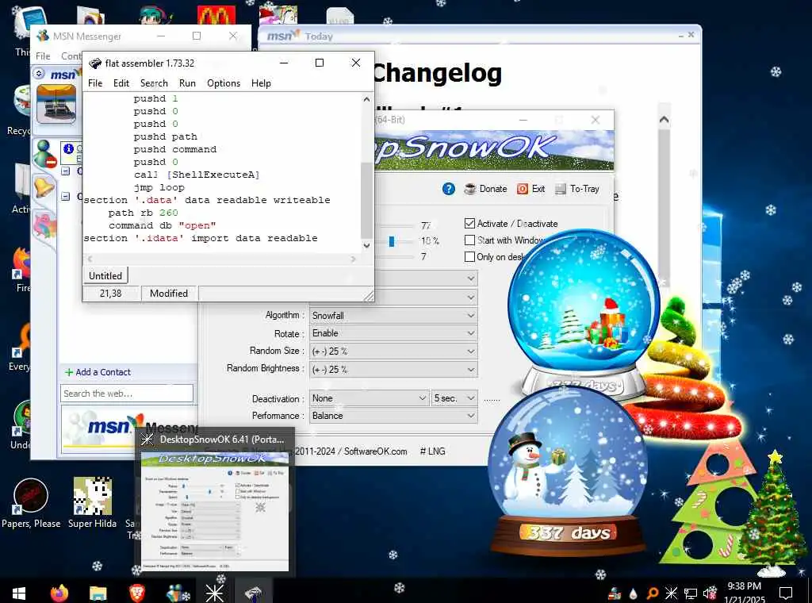This screenshot has width=812, height=603.
Task: Click the MSN Messenger taskbar icon
Action: [x=177, y=593]
